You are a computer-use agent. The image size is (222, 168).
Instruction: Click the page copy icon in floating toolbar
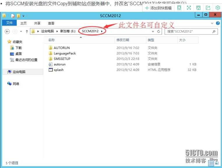[179, 8]
